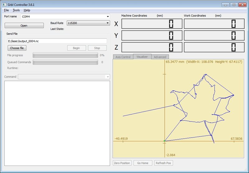Image resolution: width=249 pixels, height=173 pixels.
Task: Click the green origin marker in visualizer
Action: click(165, 141)
